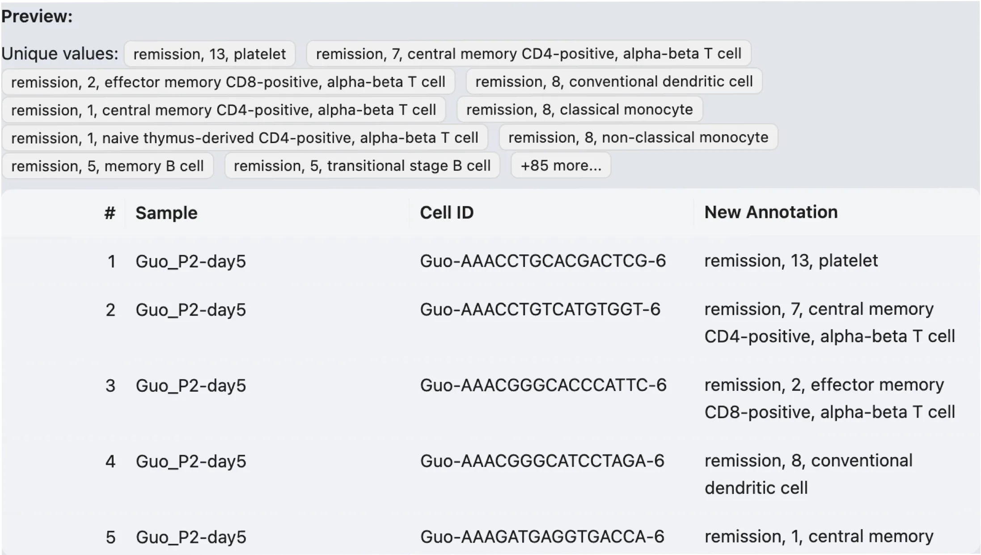Select the "remission, 1, naive thymus-derived" chip
Viewport: 981px width, 555px height.
point(244,138)
